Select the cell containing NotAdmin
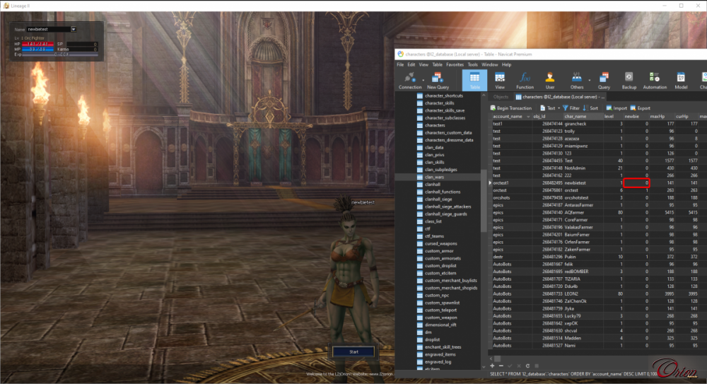 click(x=583, y=168)
